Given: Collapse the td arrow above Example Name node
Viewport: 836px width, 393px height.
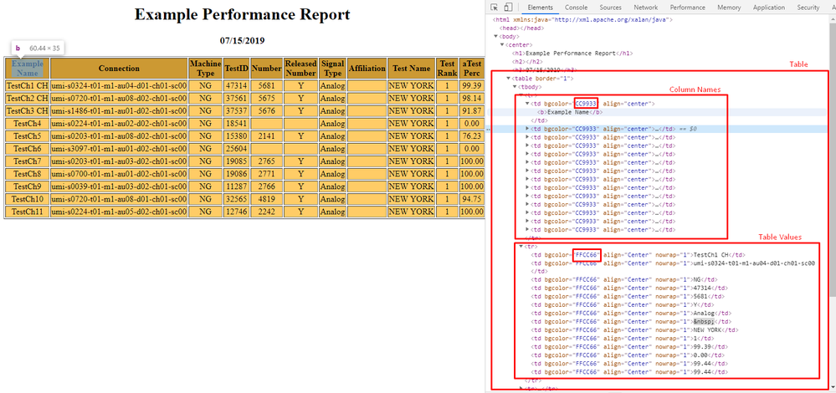Looking at the screenshot, I should pyautogui.click(x=527, y=104).
